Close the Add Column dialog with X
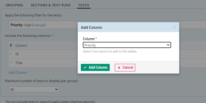 tap(174, 27)
